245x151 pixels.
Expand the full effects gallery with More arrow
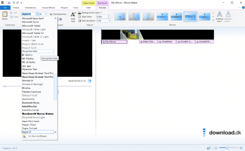(x=213, y=20)
